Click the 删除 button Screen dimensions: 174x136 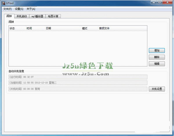[157, 57]
